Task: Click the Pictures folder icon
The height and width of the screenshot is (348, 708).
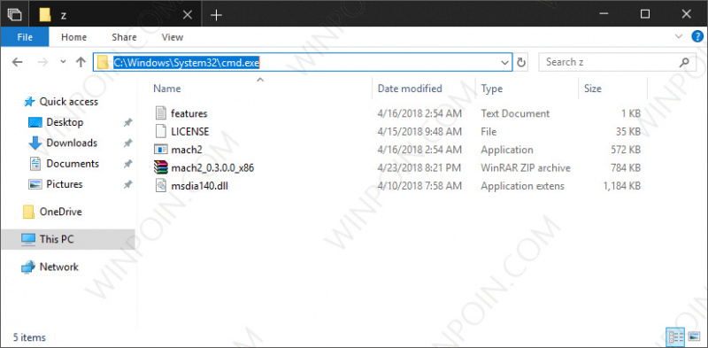Action: (35, 184)
